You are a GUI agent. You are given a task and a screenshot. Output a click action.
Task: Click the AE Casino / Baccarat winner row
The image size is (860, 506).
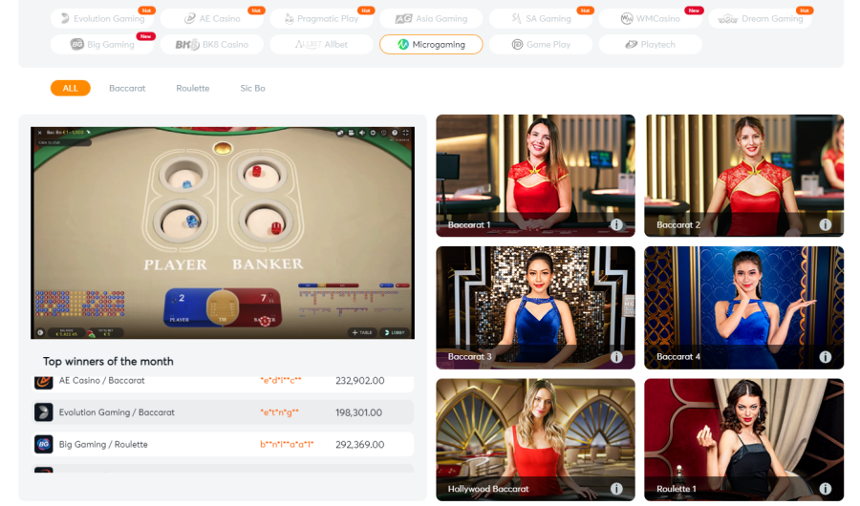click(223, 383)
